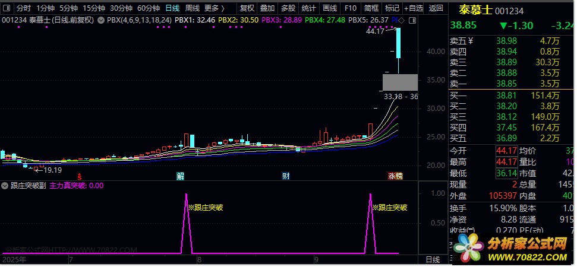
Task: Click month 9 on the time axis
Action: click(x=316, y=260)
